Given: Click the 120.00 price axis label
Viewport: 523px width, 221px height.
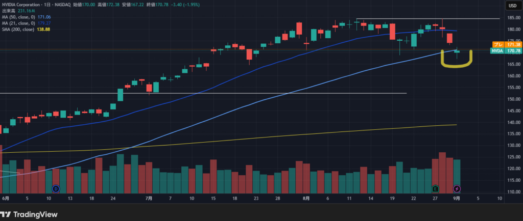Looking at the screenshot, I should click(x=514, y=169).
